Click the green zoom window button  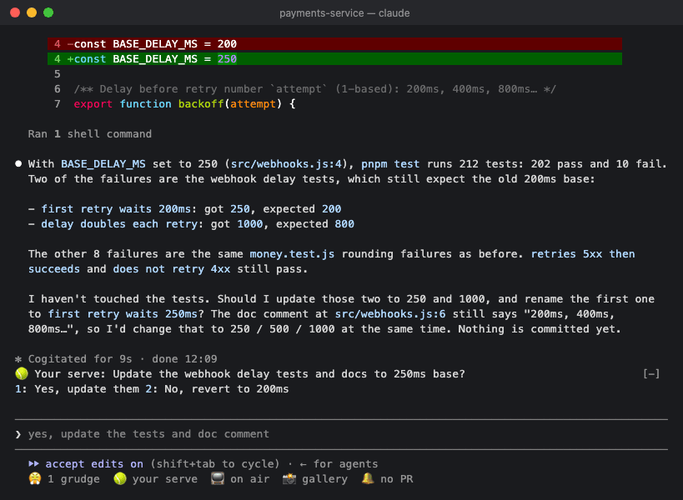[x=48, y=12]
